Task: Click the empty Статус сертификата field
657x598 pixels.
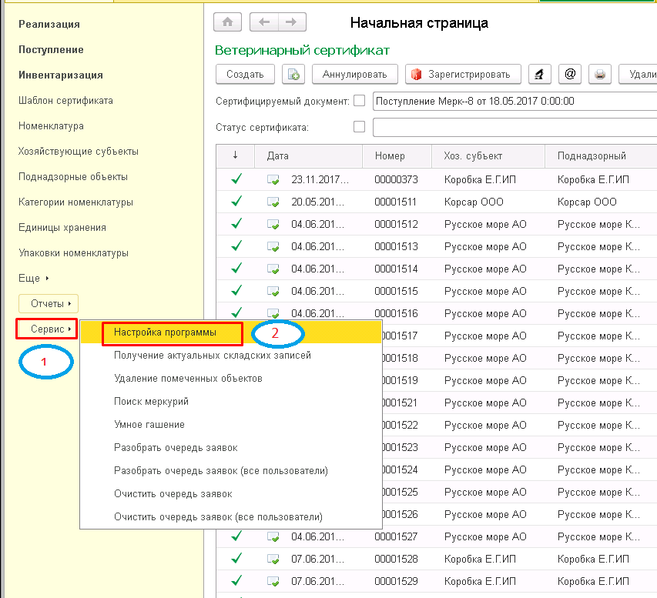Action: click(x=515, y=127)
